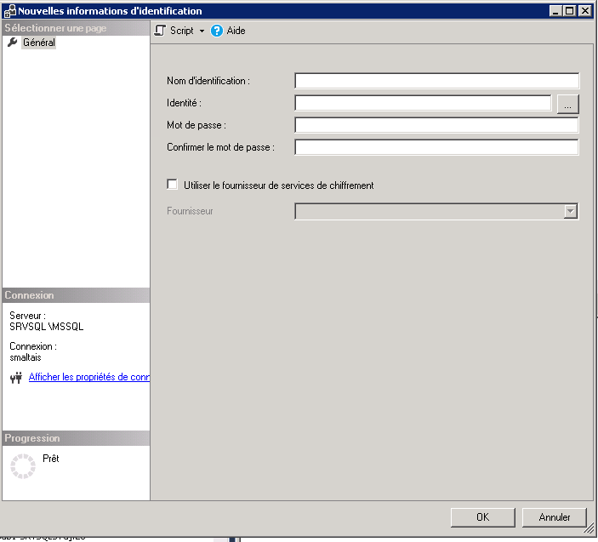Click the Annuler button
Screen dimensions: 598x542
point(554,517)
